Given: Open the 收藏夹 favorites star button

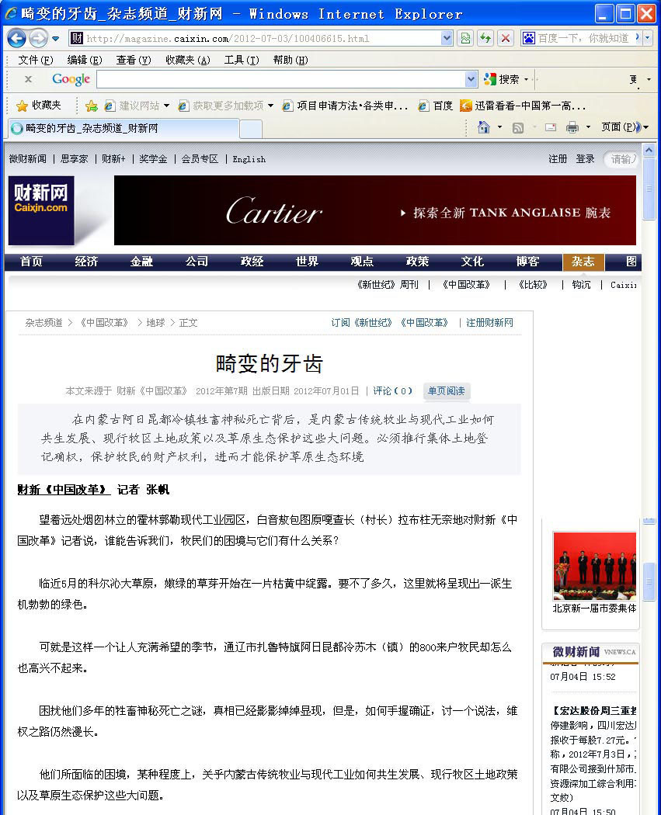Looking at the screenshot, I should 39,106.
